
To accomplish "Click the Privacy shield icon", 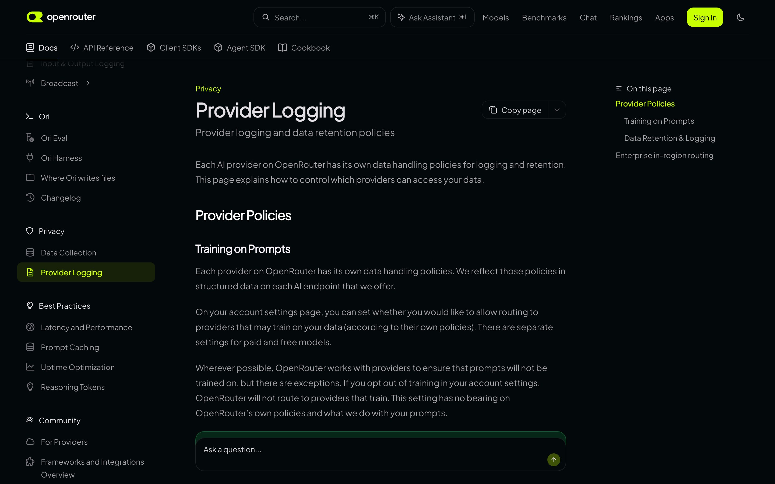I will coord(29,231).
